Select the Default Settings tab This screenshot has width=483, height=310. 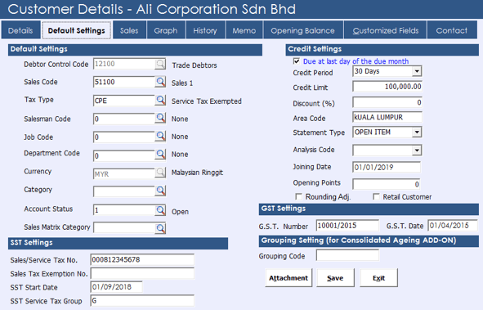[76, 30]
